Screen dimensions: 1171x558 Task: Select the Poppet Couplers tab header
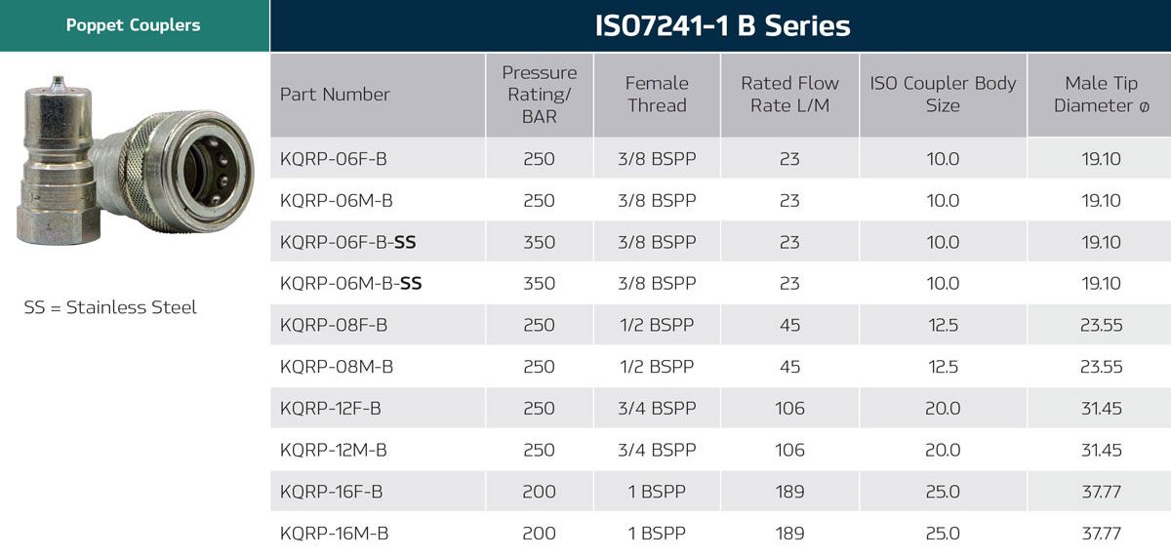[134, 25]
